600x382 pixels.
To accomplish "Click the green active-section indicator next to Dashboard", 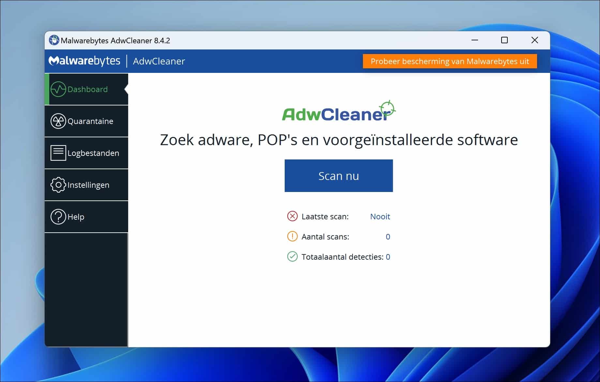I will (x=47, y=89).
